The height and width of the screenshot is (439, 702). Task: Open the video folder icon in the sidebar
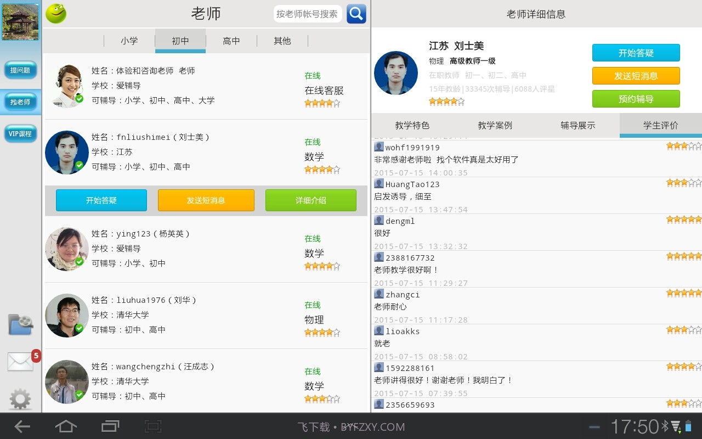point(21,325)
